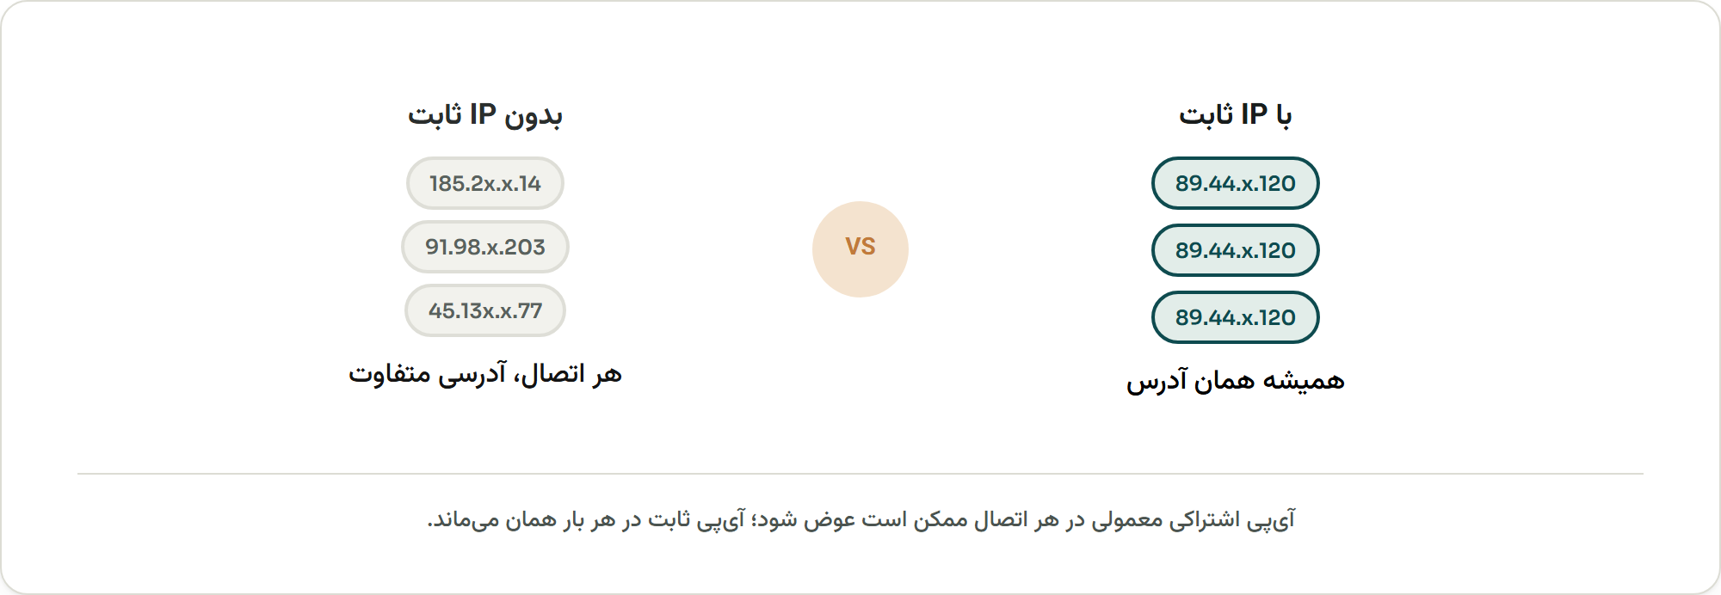Select the 45.13x.x.77 address pill

[485, 310]
